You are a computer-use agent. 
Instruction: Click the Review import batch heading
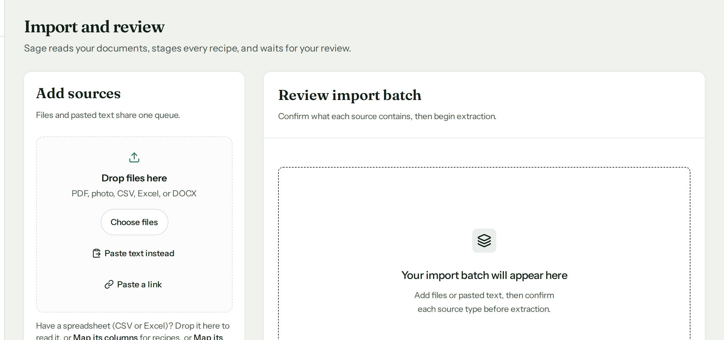click(350, 95)
